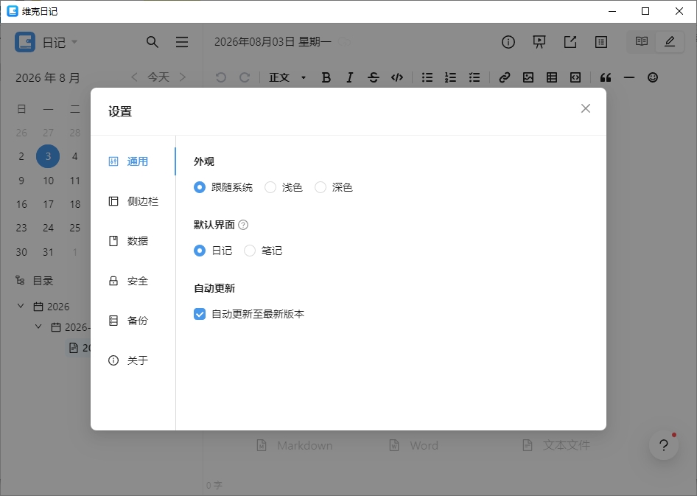
Task: Import from Markdown option
Action: pos(295,445)
